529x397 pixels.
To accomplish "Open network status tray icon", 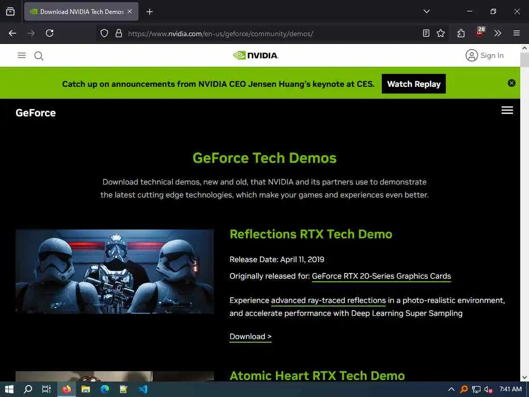I will pos(476,389).
